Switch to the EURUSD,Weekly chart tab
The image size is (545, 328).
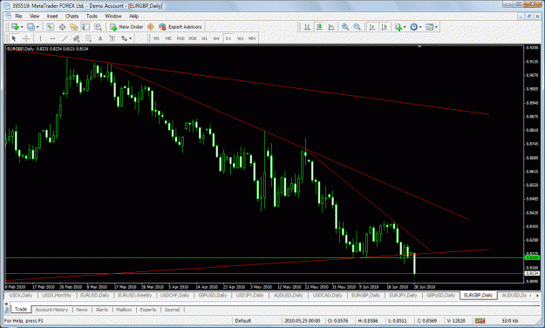(134, 296)
